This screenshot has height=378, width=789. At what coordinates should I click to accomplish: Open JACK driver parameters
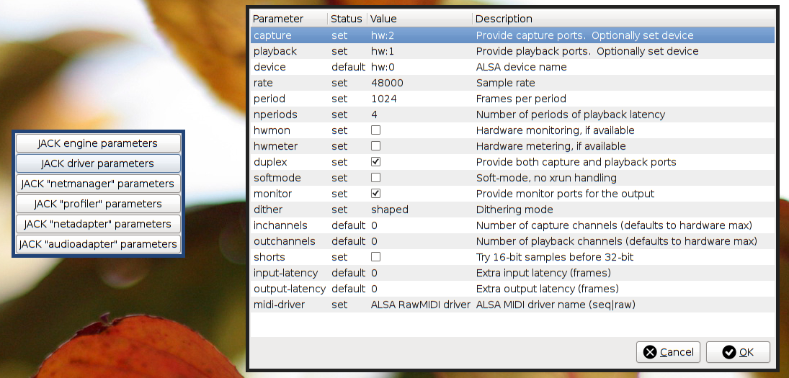[98, 163]
